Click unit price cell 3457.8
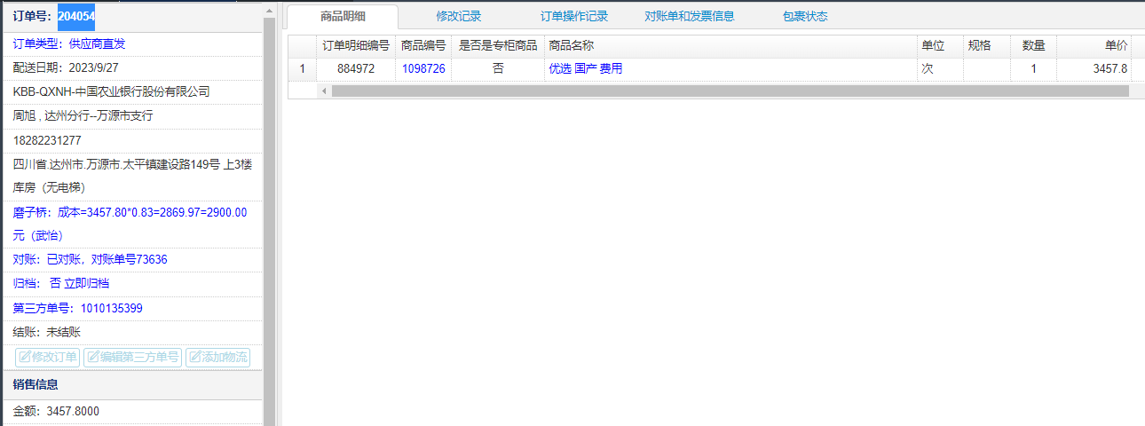The image size is (1145, 426). point(1094,68)
